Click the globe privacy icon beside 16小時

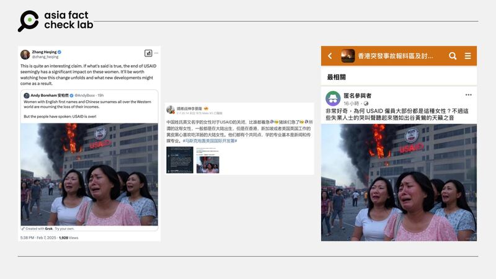366,104
